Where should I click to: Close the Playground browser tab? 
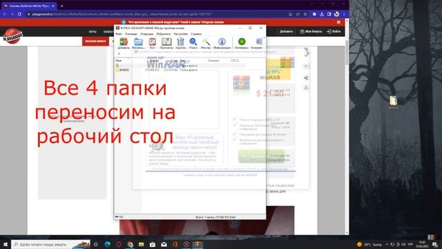[53, 6]
